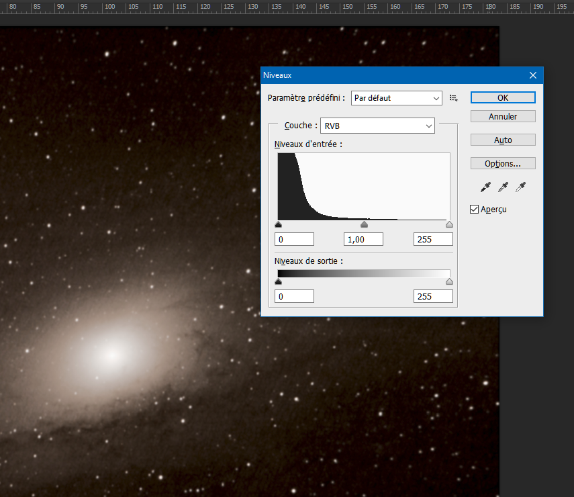Click the output levels white slider handle

(x=449, y=282)
